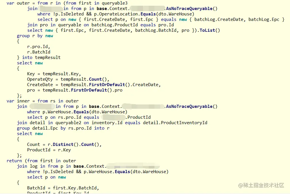Screen dimensions: 290x194
Task: Select the OperateQty property name
Action: click(40, 79)
